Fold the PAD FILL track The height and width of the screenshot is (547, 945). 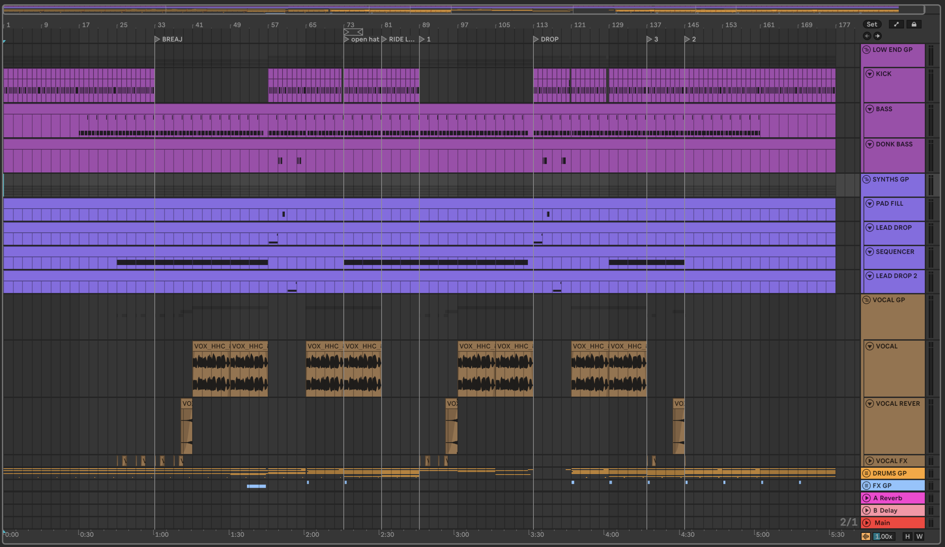tap(870, 204)
